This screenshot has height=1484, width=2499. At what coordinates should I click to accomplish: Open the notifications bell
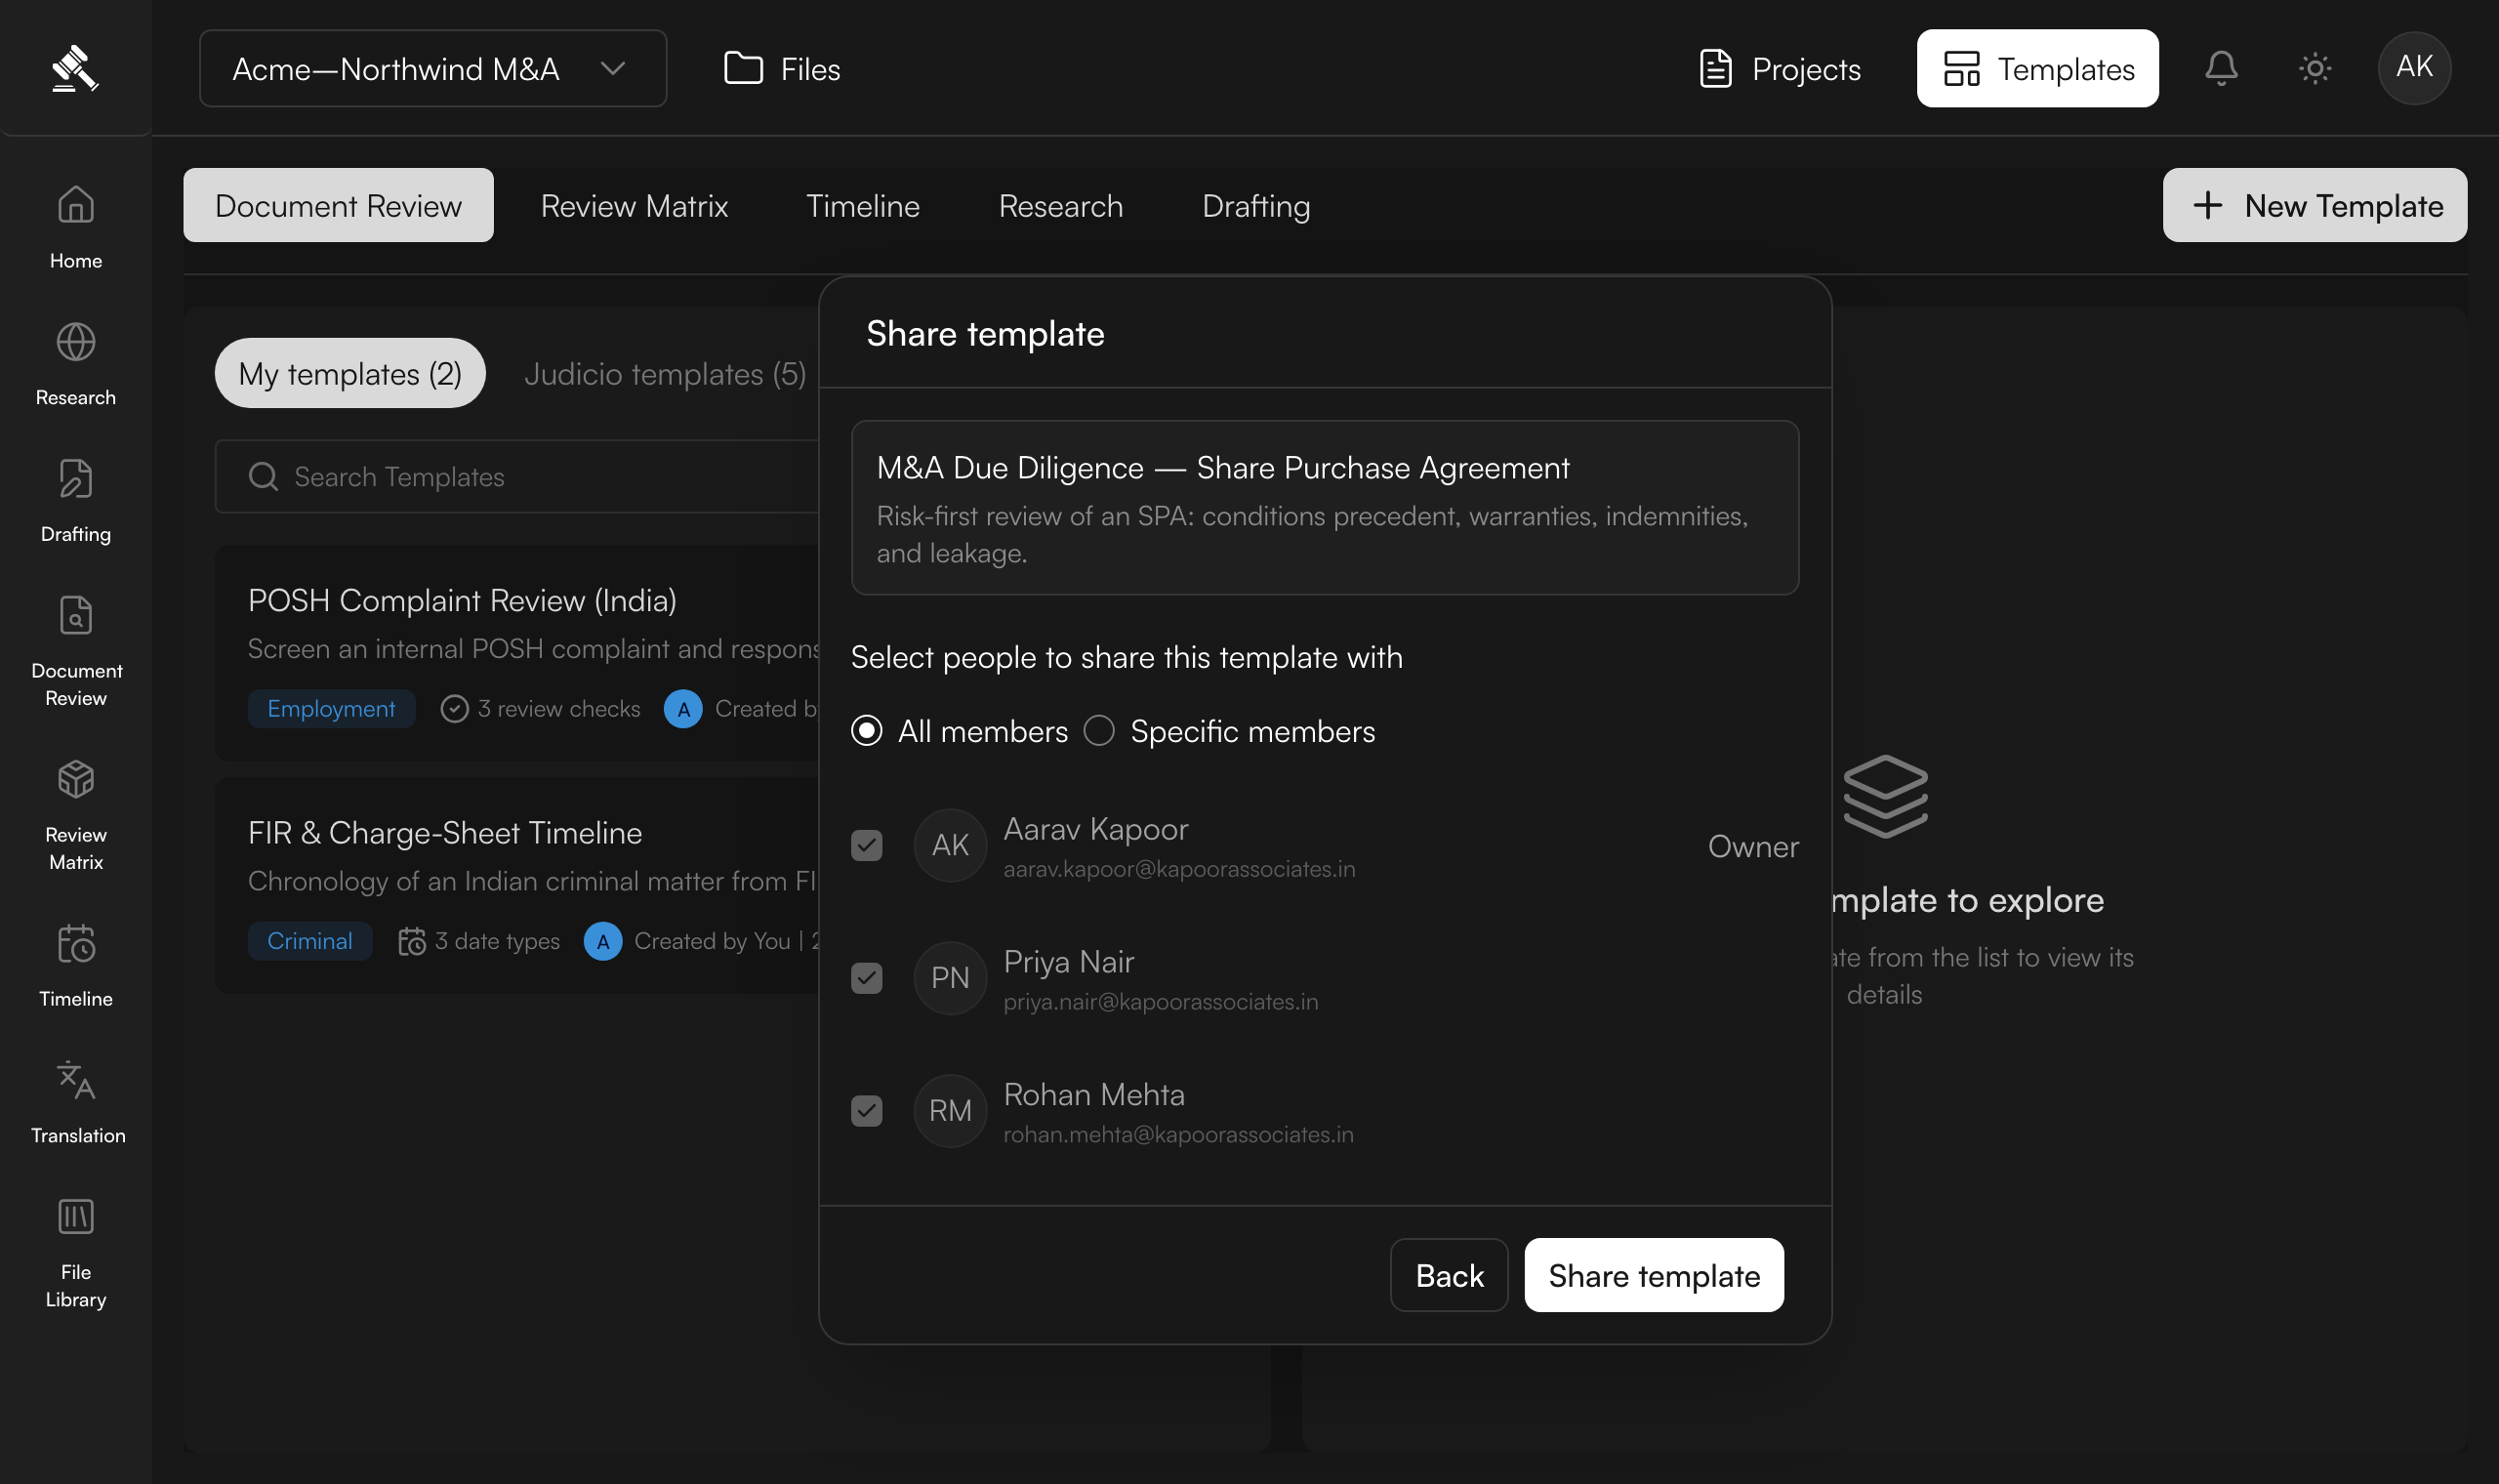(x=2220, y=68)
